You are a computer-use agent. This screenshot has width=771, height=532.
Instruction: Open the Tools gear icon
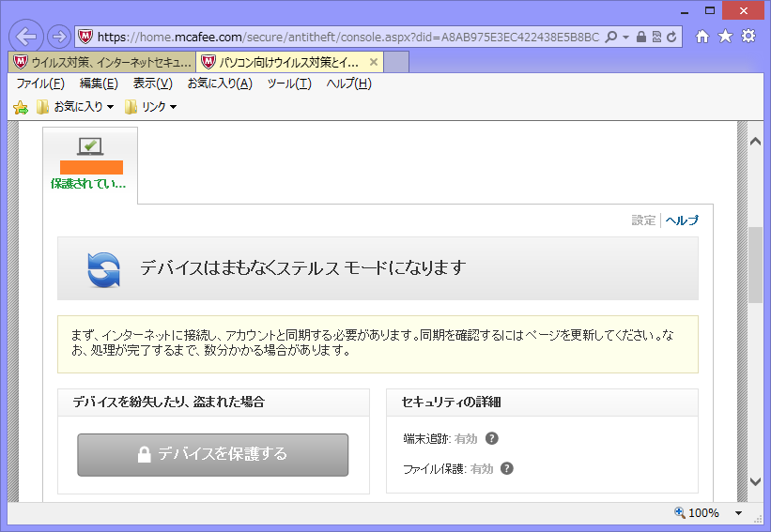(x=748, y=36)
